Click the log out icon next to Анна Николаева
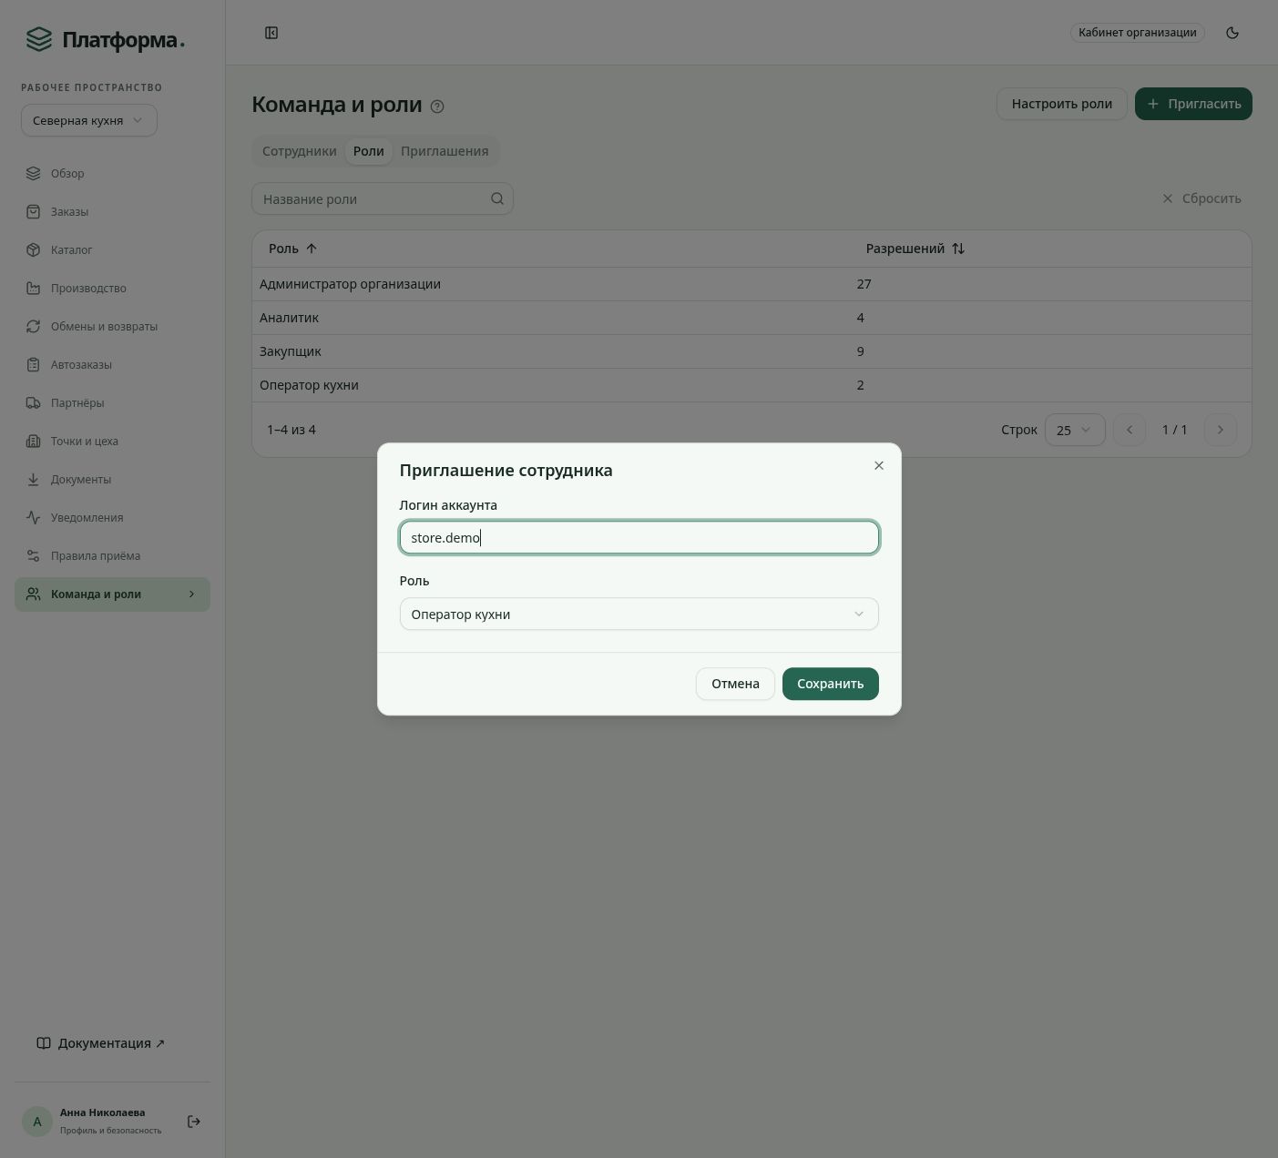Screen dimensions: 1278x1158 click(194, 1122)
